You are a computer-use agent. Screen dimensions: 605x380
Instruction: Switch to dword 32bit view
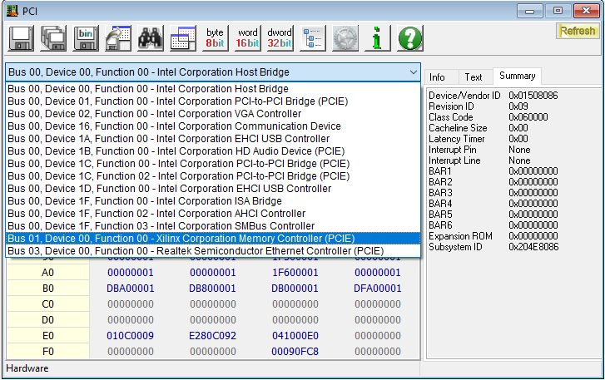280,38
